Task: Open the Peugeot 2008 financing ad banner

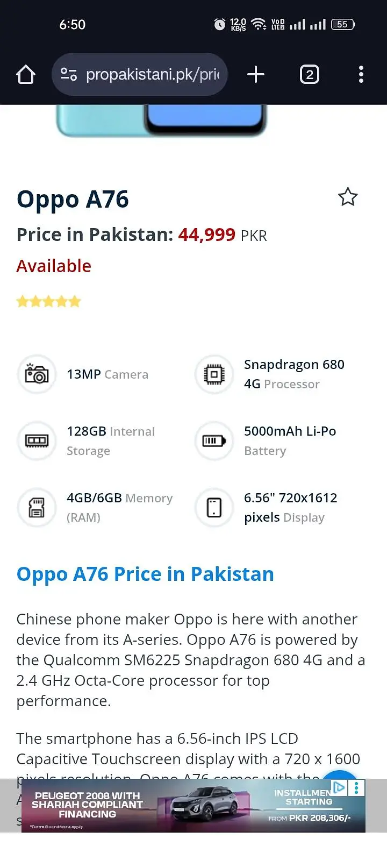Action: [x=177, y=807]
